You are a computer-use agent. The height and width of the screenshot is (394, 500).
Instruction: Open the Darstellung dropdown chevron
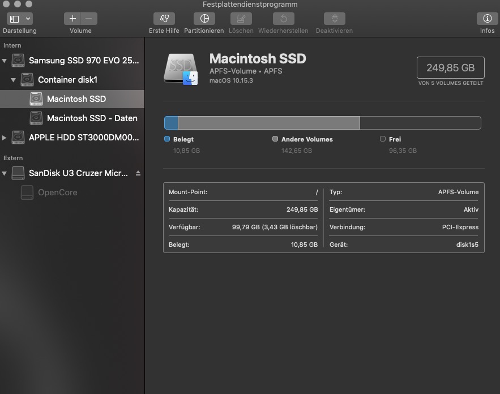point(28,19)
